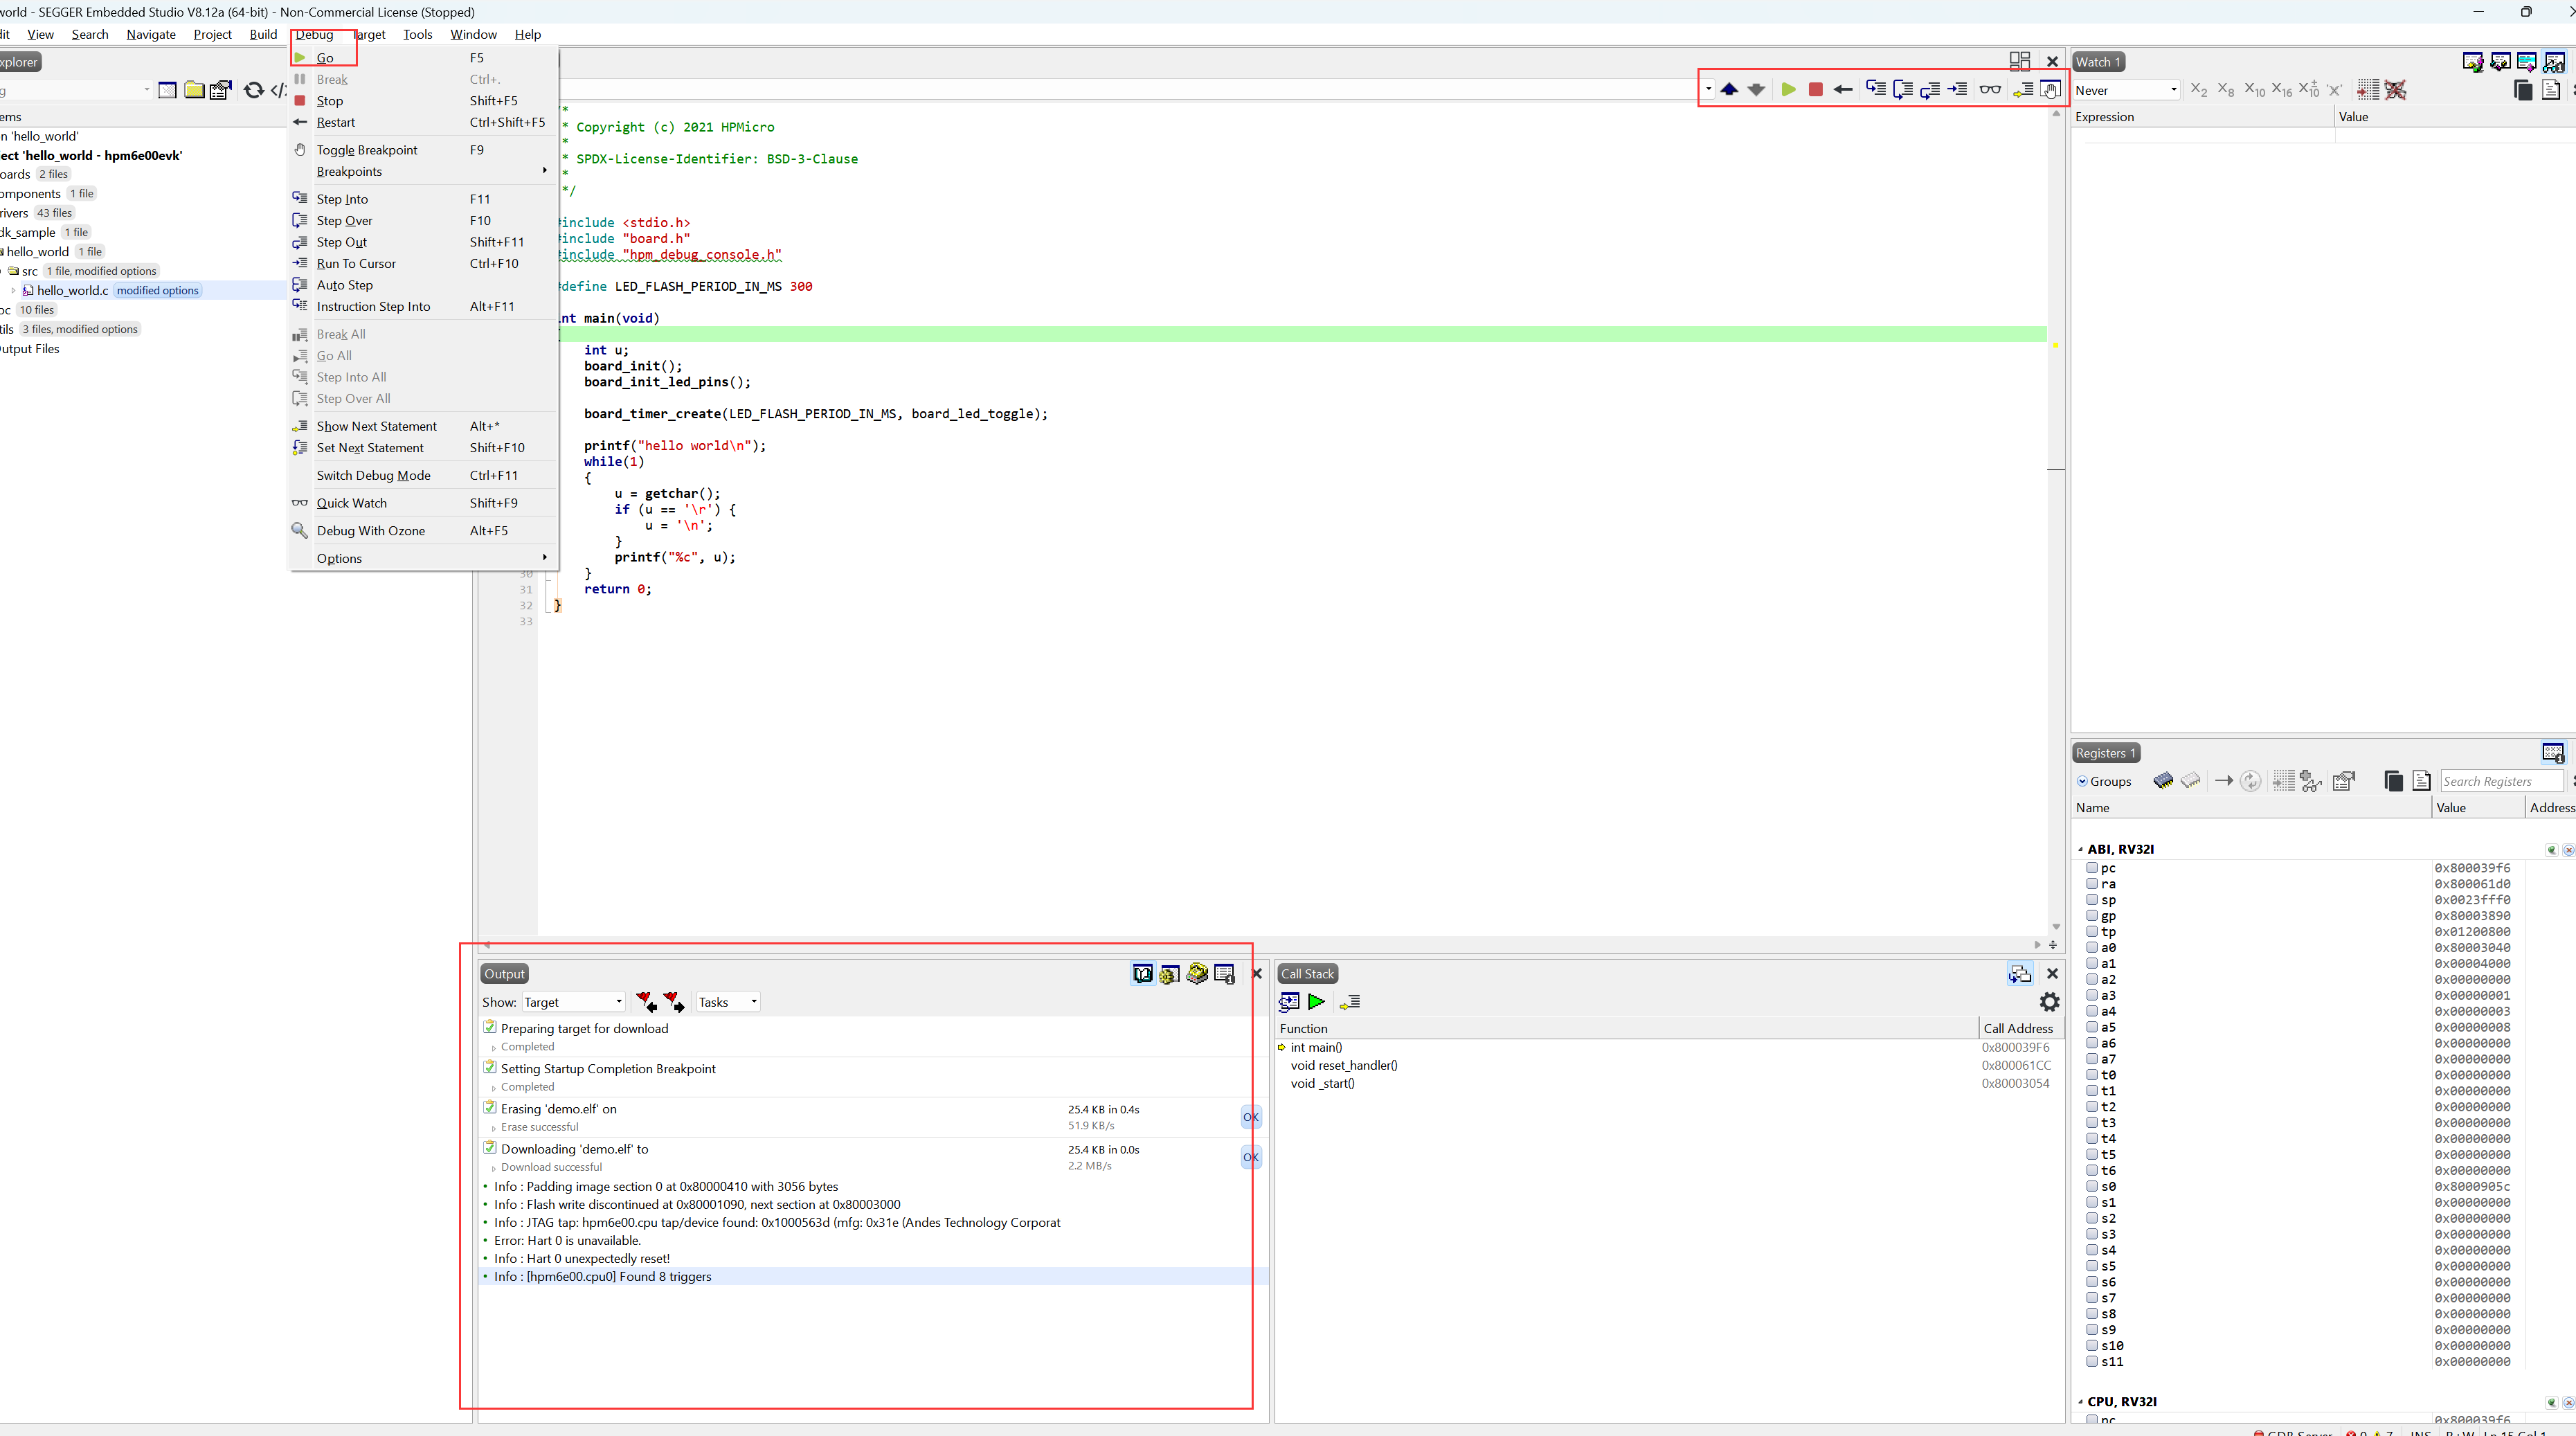Click the Run To Cursor toolbar icon
The height and width of the screenshot is (1436, 2576).
1957,90
